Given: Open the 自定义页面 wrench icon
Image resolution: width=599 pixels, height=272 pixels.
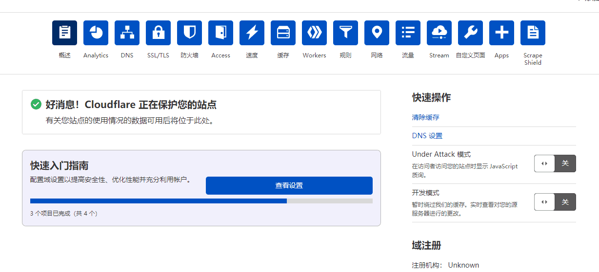Looking at the screenshot, I should coord(470,33).
